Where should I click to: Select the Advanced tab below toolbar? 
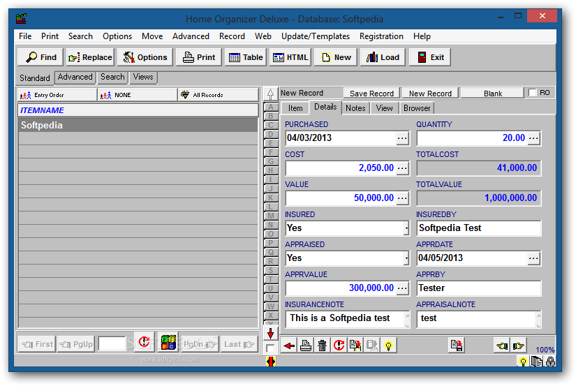coord(75,77)
